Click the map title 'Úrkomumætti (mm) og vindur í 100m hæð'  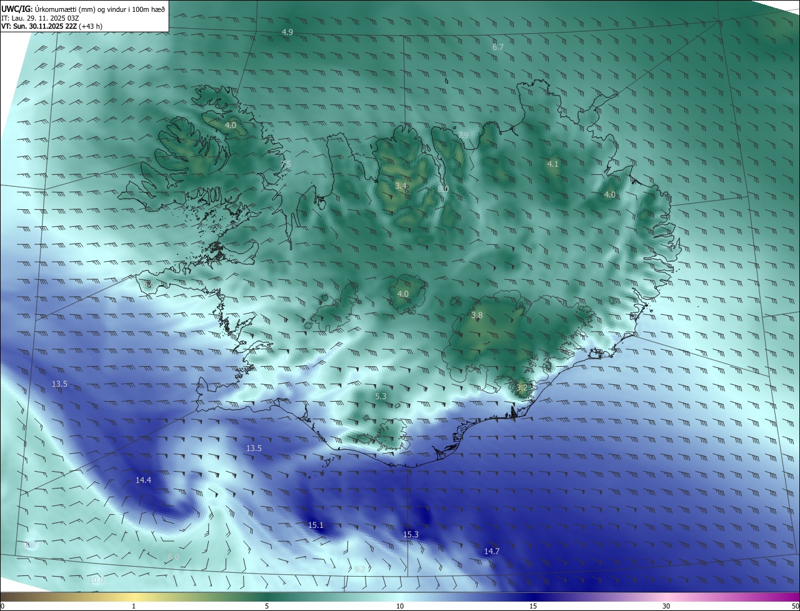click(x=99, y=9)
